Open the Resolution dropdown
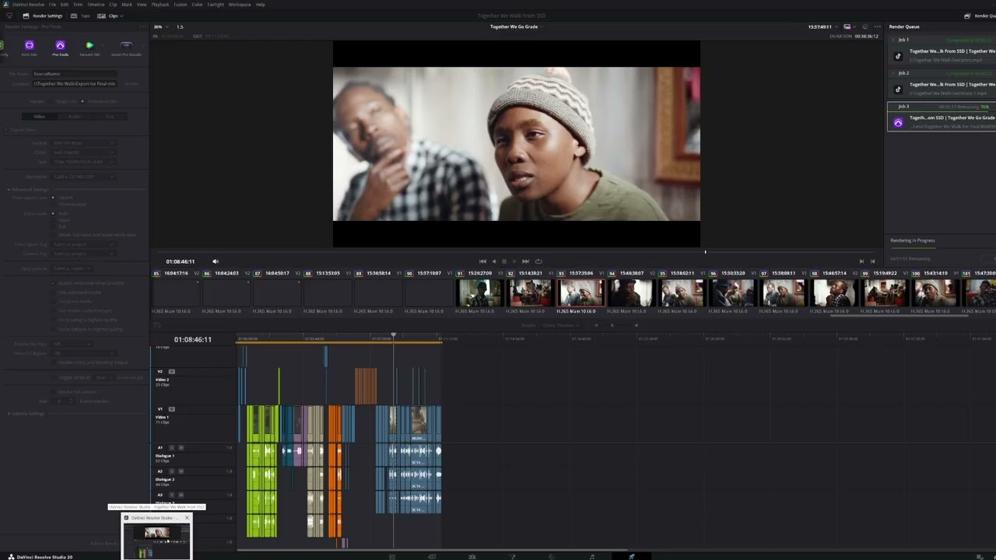The width and height of the screenshot is (996, 560). point(83,177)
